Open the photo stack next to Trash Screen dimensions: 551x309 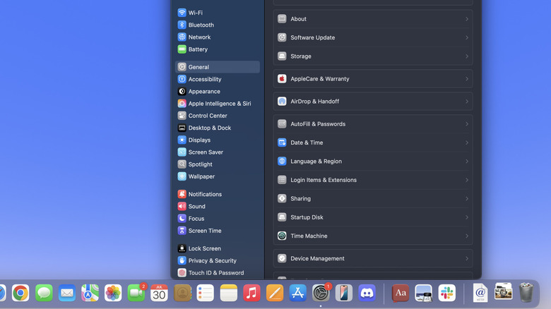(x=503, y=291)
